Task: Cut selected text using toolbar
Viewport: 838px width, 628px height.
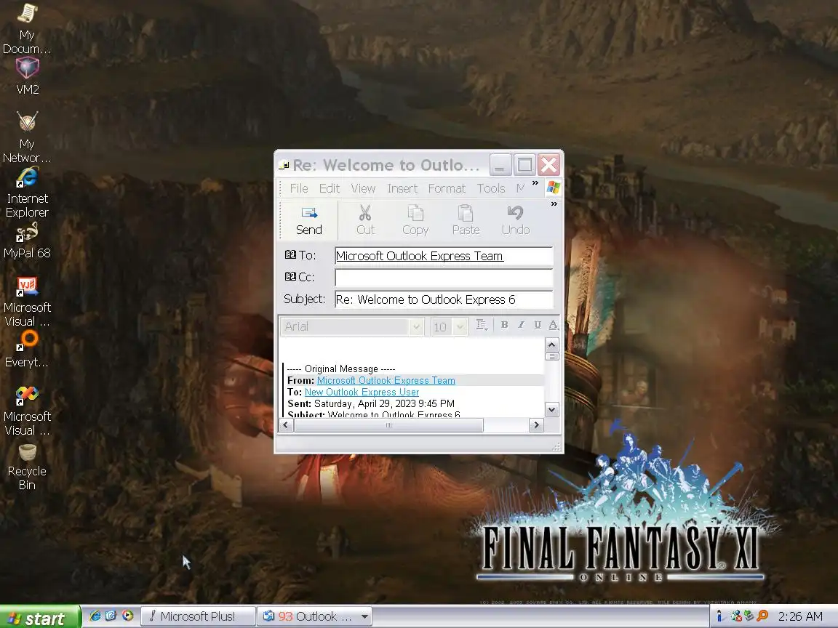Action: click(366, 220)
